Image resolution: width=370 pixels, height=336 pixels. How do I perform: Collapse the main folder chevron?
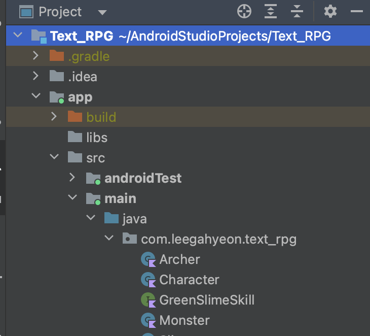[x=72, y=197]
